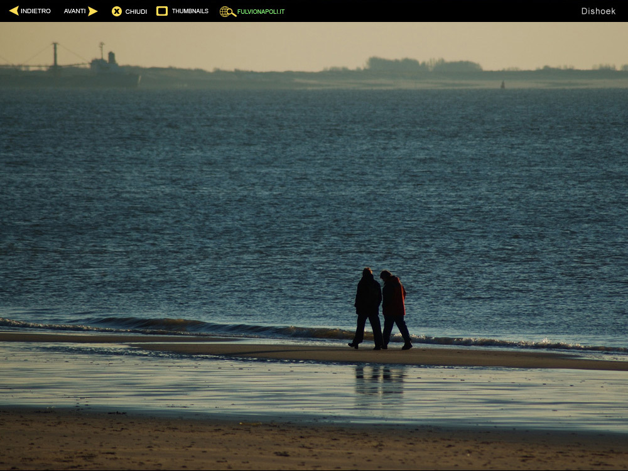The width and height of the screenshot is (628, 471).
Task: Click the Dishoek photo title
Action: point(598,11)
